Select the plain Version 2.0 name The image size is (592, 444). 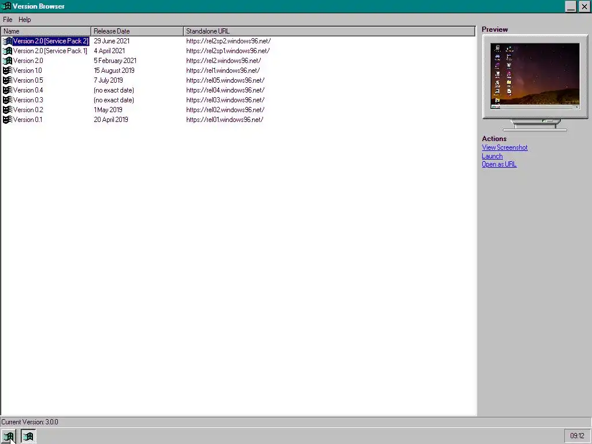click(x=28, y=61)
